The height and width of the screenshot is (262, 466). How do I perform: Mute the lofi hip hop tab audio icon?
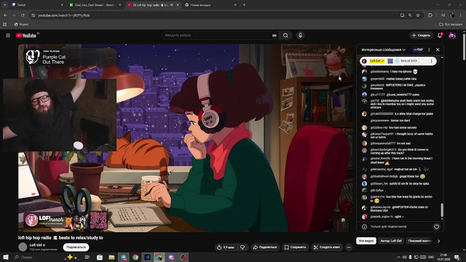(x=172, y=5)
